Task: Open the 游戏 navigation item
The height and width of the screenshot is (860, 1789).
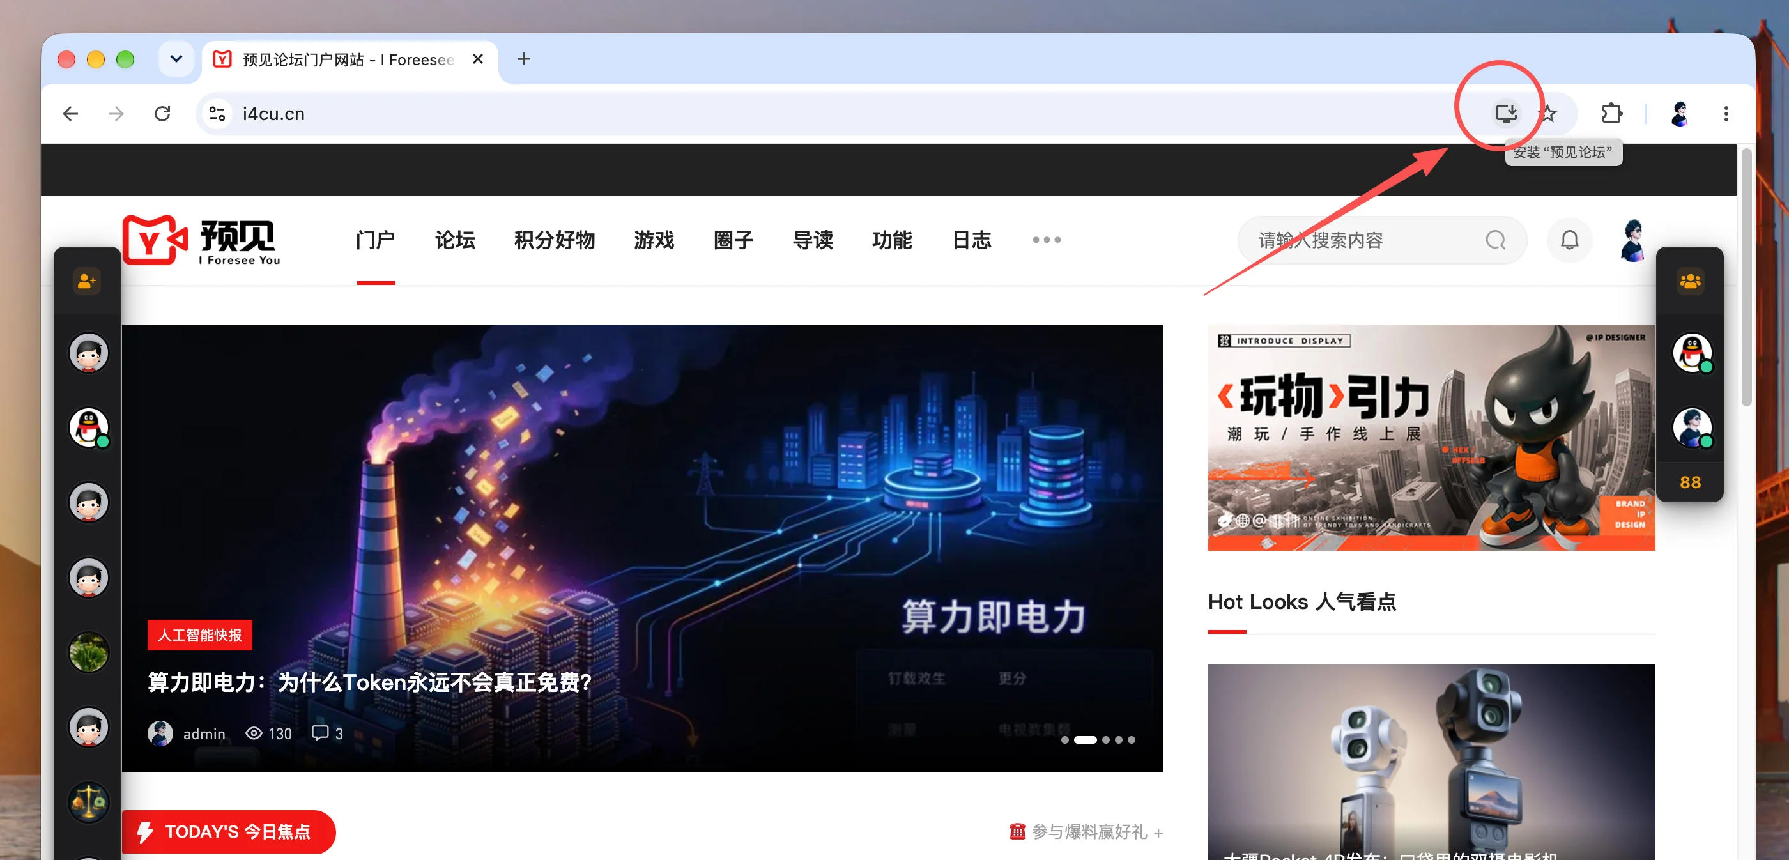Action: pos(654,240)
